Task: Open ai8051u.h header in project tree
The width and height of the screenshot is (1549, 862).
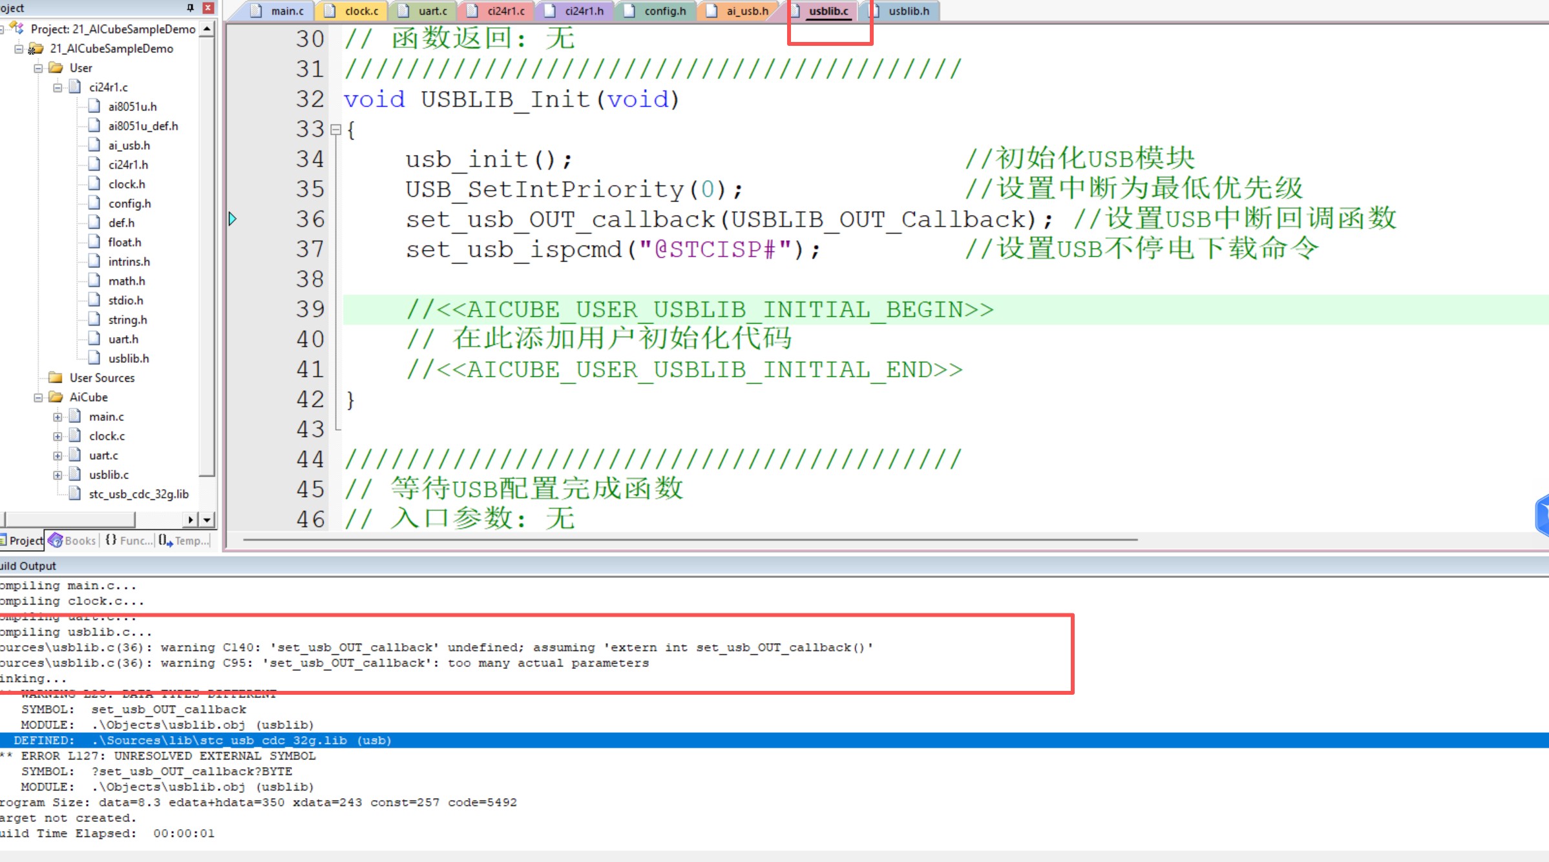Action: tap(132, 107)
